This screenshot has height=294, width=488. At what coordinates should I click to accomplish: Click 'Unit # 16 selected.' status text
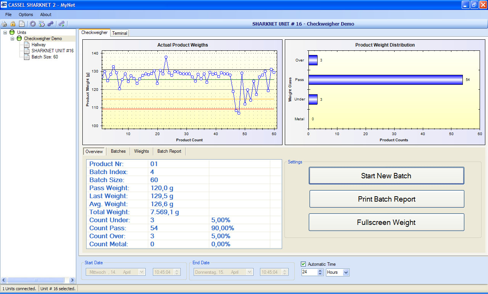pyautogui.click(x=58, y=289)
